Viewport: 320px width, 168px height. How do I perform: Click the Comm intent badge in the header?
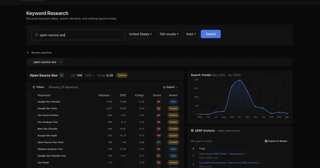pos(122,75)
